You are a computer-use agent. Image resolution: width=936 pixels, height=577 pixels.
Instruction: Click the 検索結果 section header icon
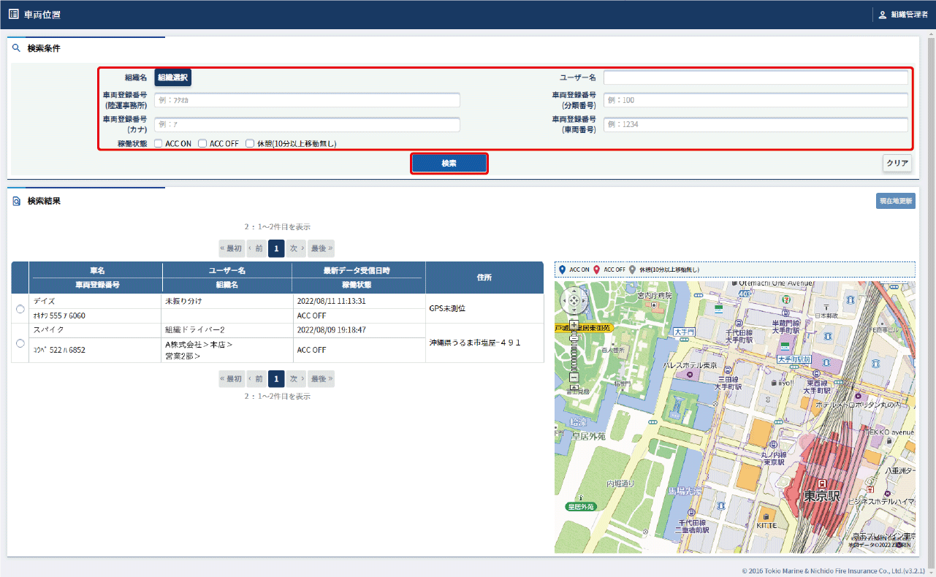[16, 201]
